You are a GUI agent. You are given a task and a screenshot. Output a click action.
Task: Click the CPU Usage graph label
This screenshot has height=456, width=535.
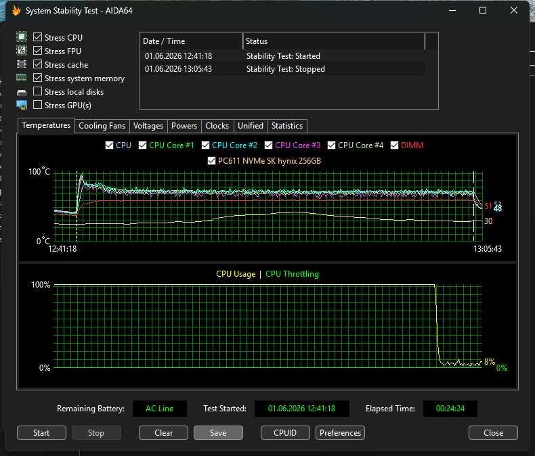pos(236,274)
